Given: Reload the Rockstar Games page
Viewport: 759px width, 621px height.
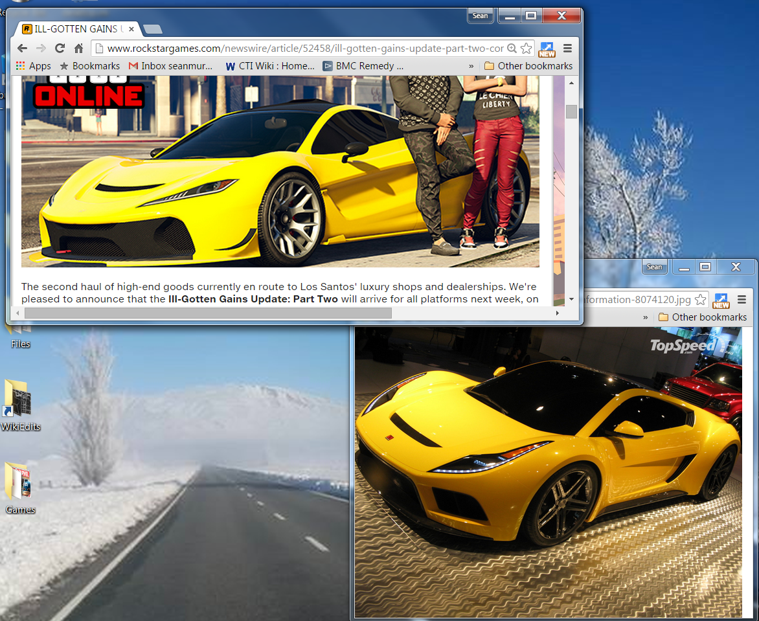Looking at the screenshot, I should [60, 49].
